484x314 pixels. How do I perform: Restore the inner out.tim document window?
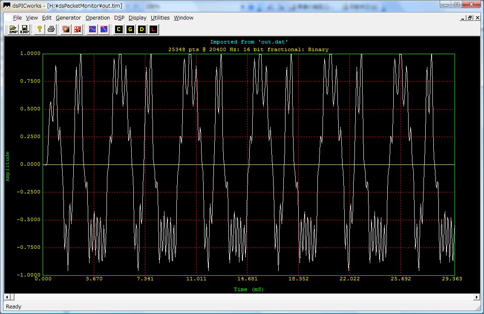(x=470, y=18)
